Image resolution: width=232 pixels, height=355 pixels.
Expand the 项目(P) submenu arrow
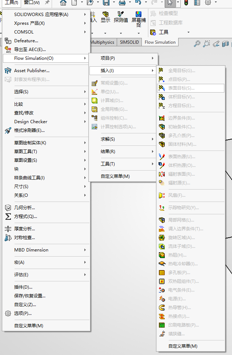(153, 58)
